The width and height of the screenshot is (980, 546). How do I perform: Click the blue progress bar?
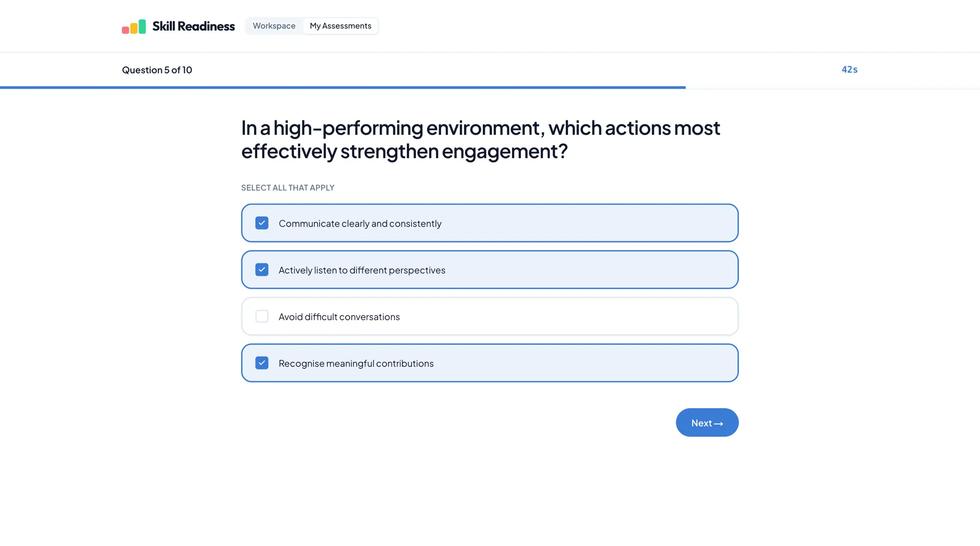click(x=342, y=87)
